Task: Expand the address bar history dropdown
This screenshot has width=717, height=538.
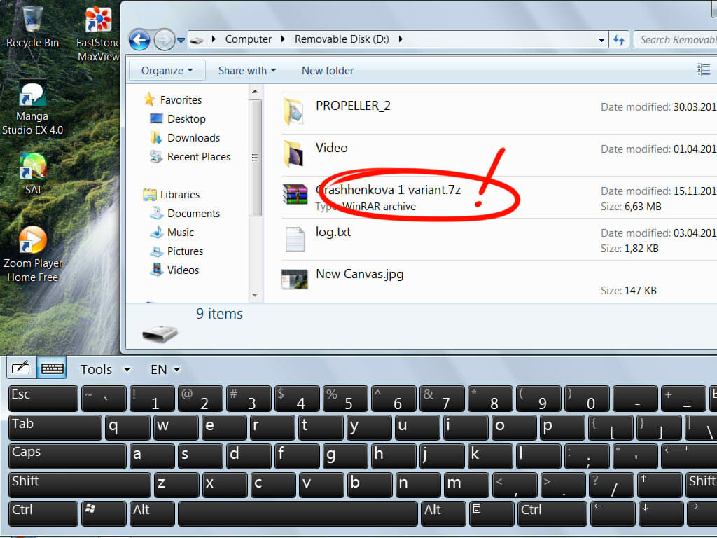Action: [601, 40]
